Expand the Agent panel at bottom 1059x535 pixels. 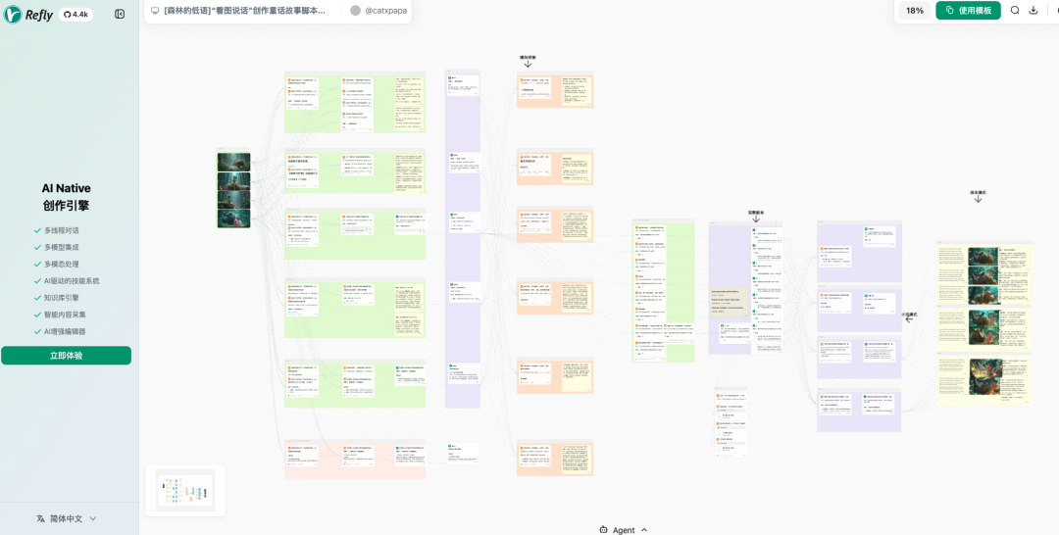pos(624,530)
